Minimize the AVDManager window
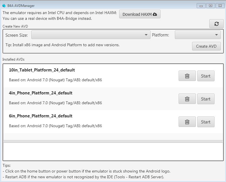 pyautogui.click(x=201, y=5)
